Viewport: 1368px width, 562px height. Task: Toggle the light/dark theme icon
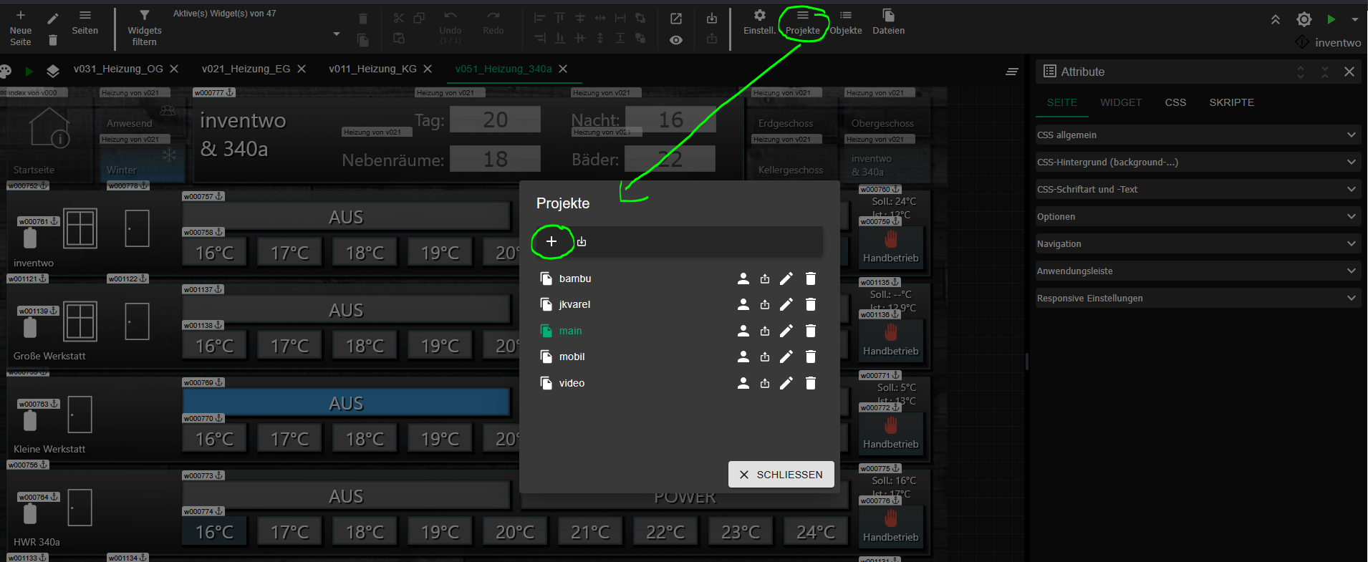tap(1304, 19)
